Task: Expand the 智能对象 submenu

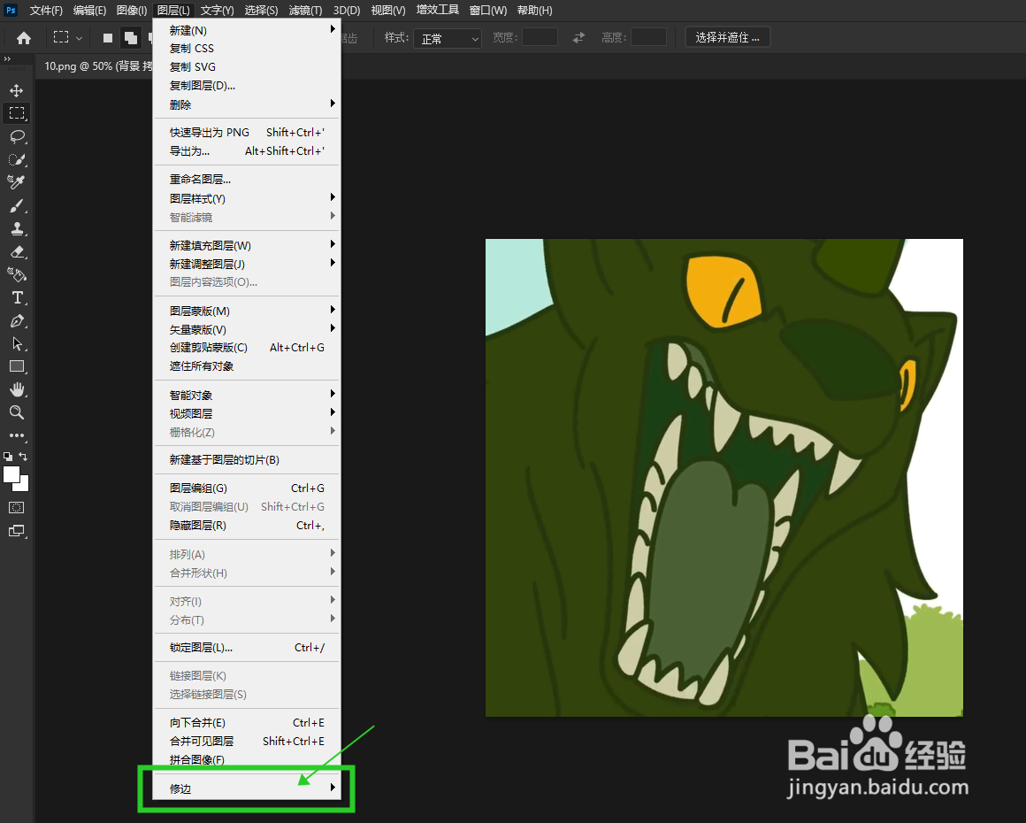Action: 247,396
